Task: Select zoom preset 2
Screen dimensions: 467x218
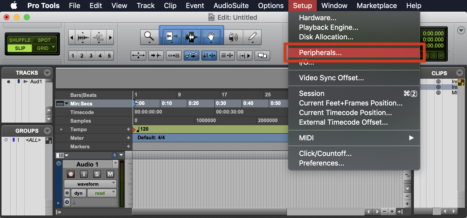Action: pos(82,56)
